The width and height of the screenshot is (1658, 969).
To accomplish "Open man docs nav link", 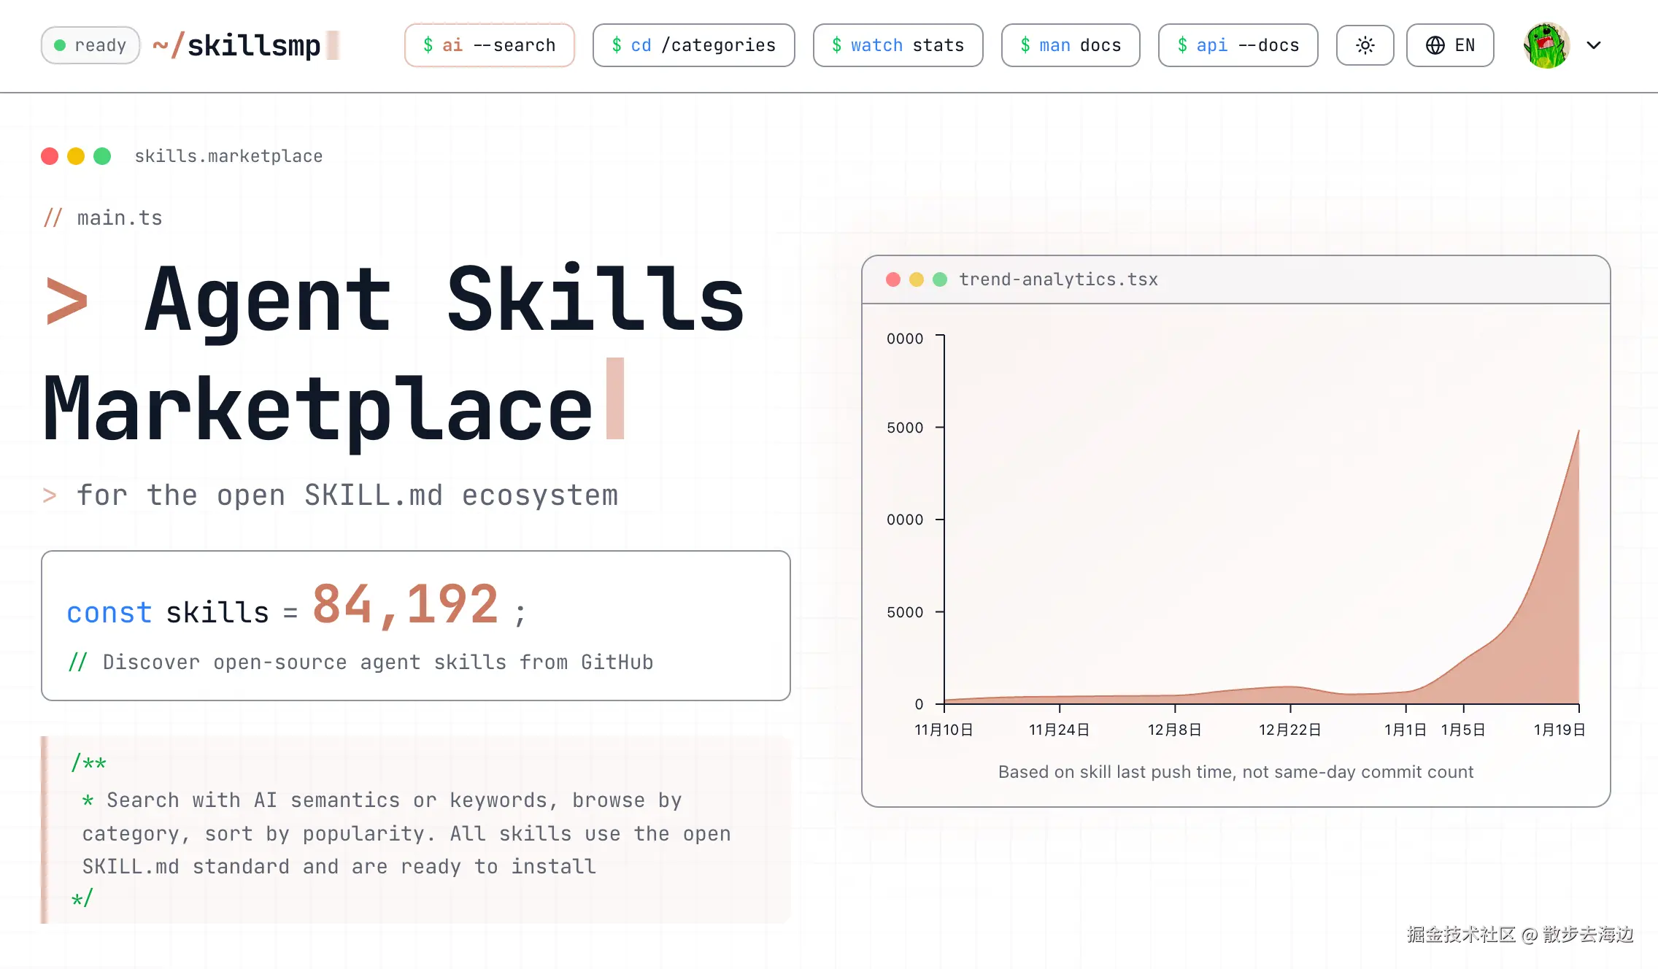I will [1070, 45].
